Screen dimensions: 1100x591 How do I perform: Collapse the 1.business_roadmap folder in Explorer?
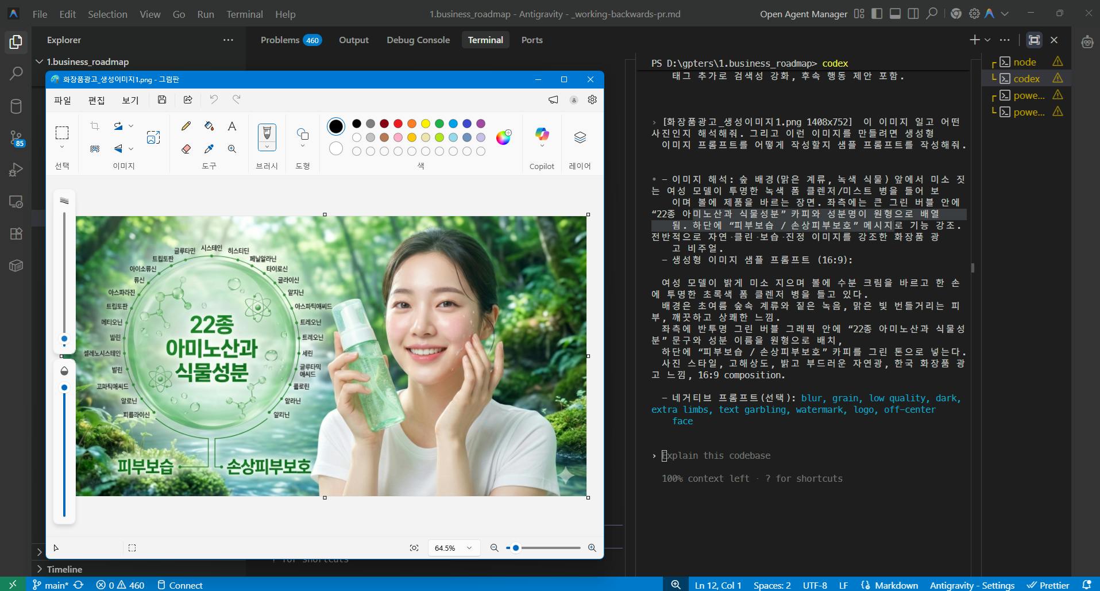tap(40, 62)
